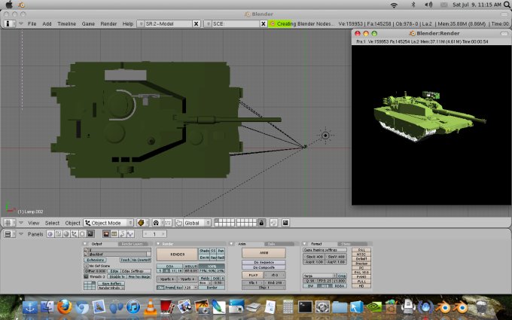Click the layer lock icon
The height and width of the screenshot is (320, 512).
point(262,223)
